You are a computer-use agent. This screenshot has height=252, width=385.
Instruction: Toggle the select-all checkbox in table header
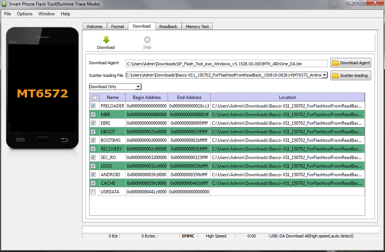(x=94, y=97)
